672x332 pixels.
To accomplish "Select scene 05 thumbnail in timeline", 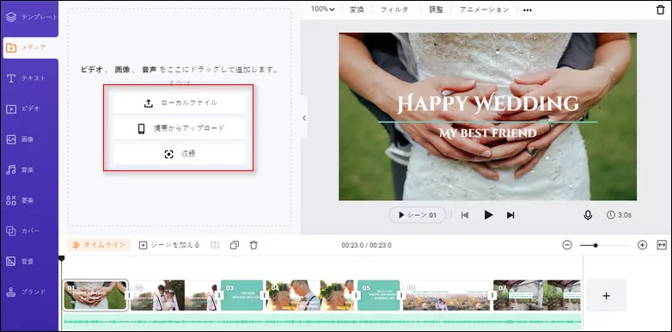I will coord(378,295).
